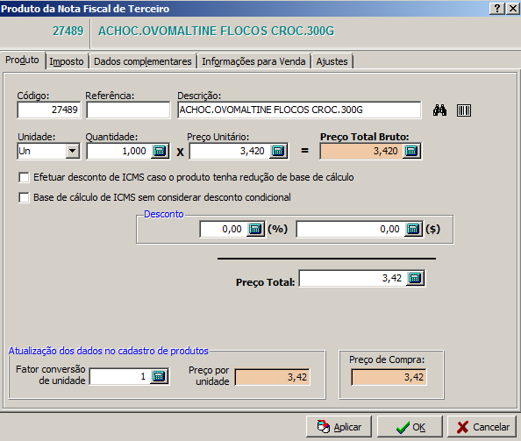The width and height of the screenshot is (521, 441).
Task: Focus the empty Referência field
Action: [x=128, y=110]
